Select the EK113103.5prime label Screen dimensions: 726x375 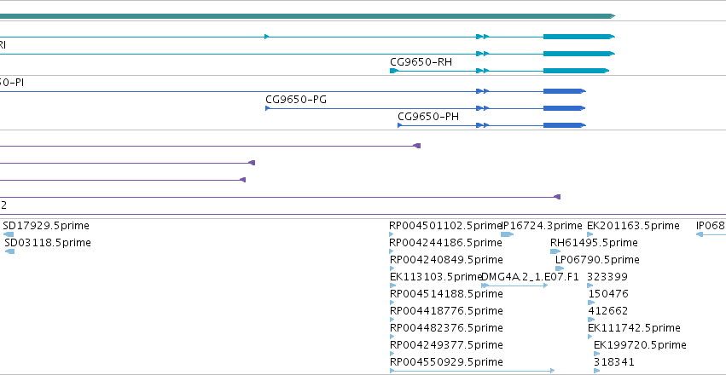pos(437,277)
